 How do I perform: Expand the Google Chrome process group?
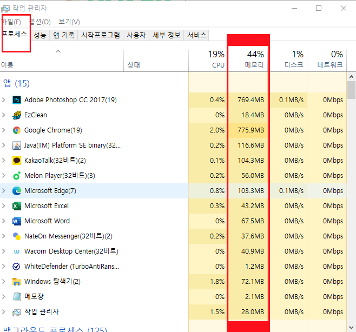(4, 130)
